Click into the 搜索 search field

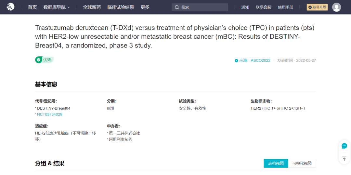pyautogui.click(x=200, y=7)
